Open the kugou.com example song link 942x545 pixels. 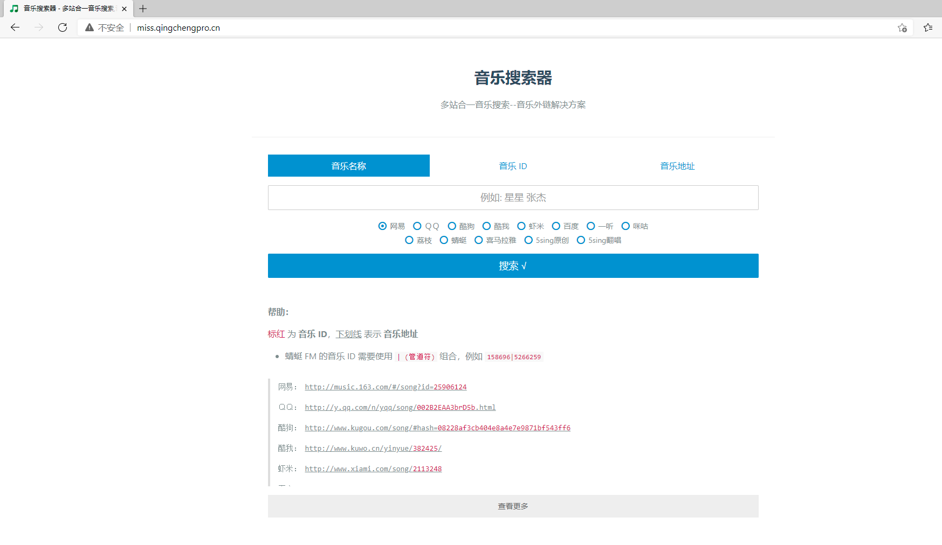point(437,428)
